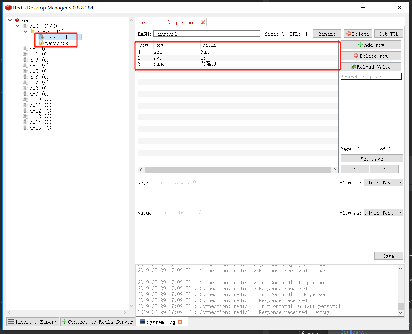Open the System log tab
412x334 pixels.
click(161, 322)
